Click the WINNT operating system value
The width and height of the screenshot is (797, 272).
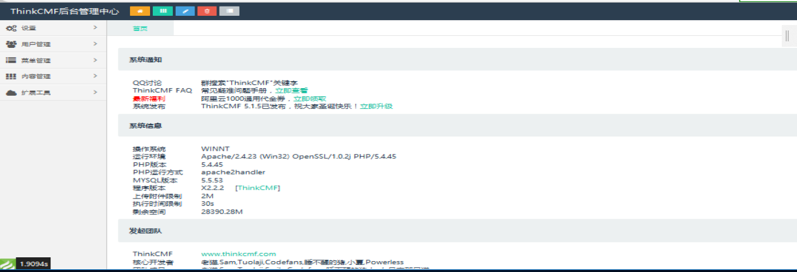click(x=215, y=149)
